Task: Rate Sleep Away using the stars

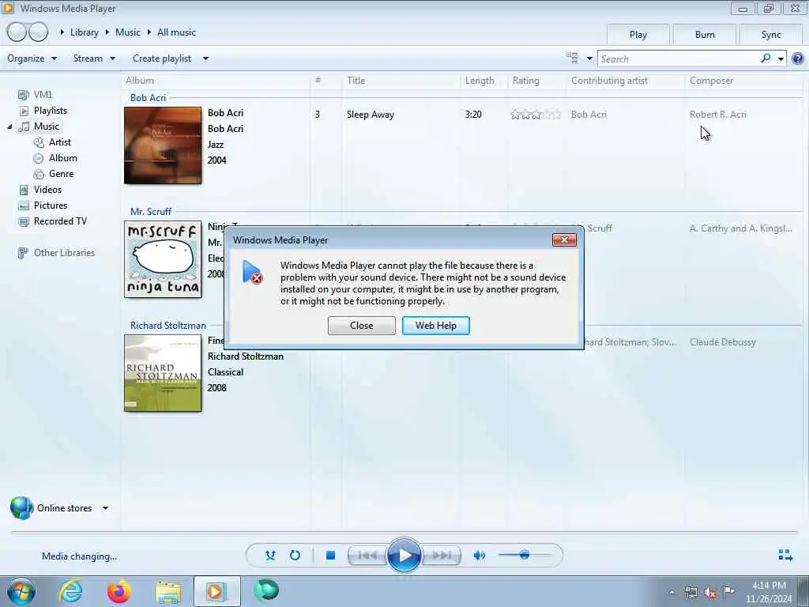Action: pyautogui.click(x=536, y=115)
